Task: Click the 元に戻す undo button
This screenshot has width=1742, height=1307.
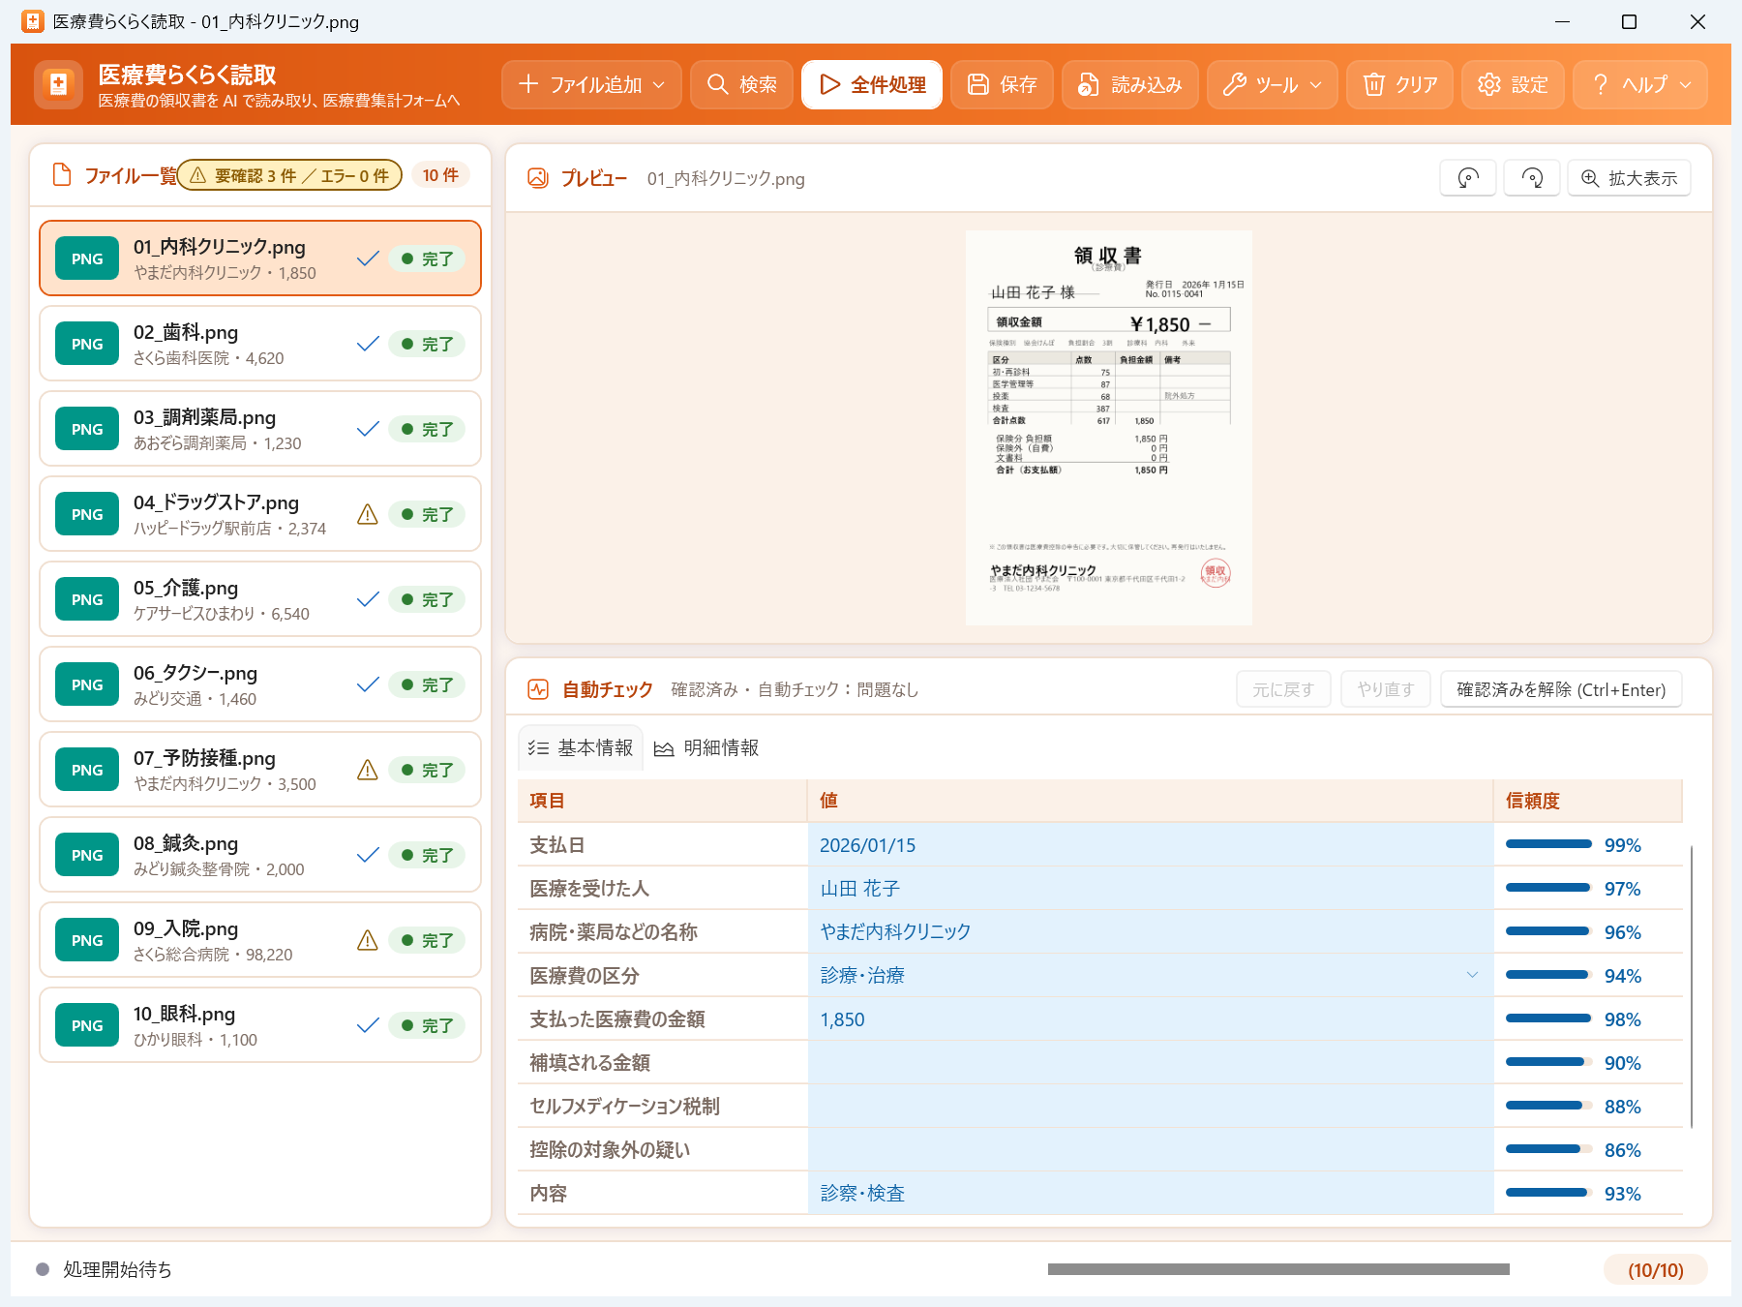Action: click(x=1283, y=689)
